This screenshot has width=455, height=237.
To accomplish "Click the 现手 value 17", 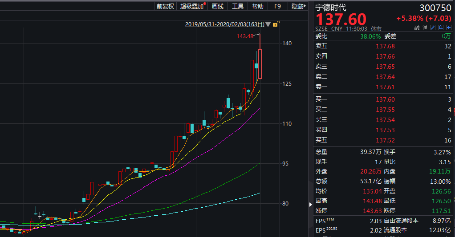I will (x=378, y=162).
